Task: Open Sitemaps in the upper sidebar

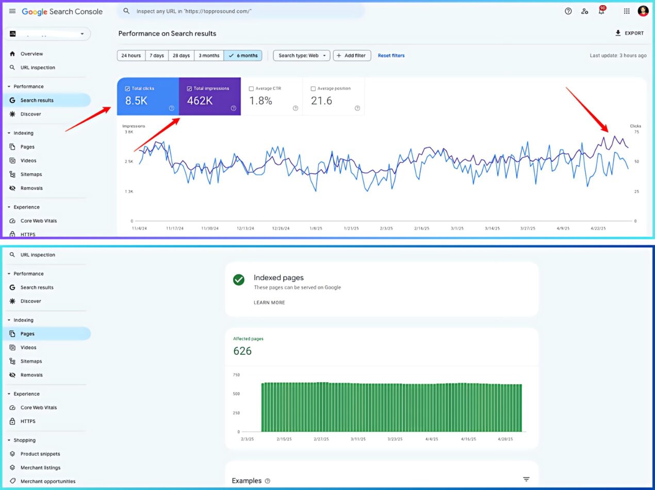Action: (x=31, y=174)
